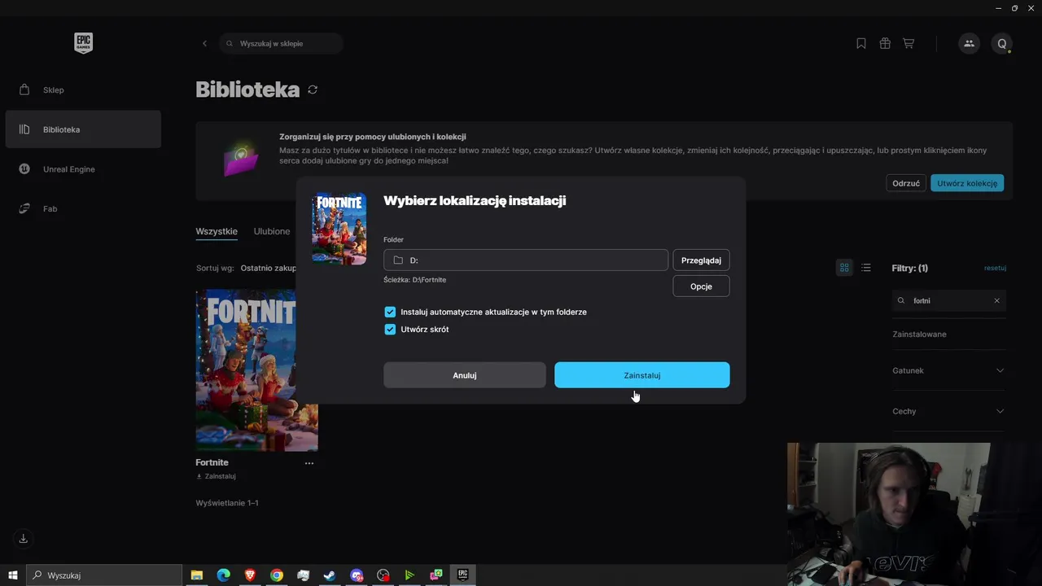Click the Fortnite title under cover
The width and height of the screenshot is (1042, 586).
pos(212,462)
